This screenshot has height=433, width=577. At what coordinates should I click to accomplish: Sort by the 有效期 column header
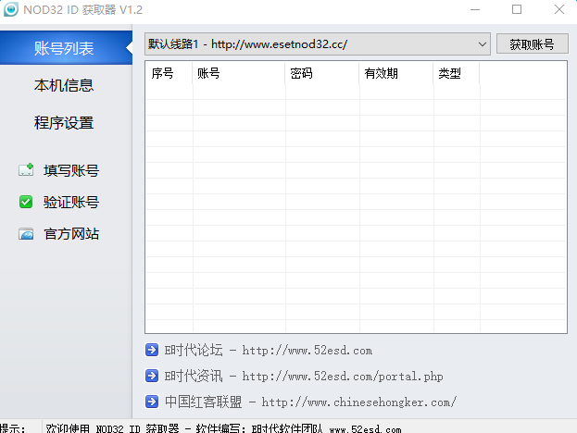(x=395, y=74)
